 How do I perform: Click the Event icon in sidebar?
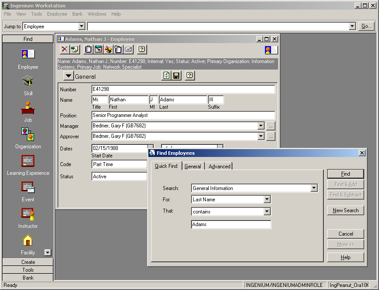tap(28, 187)
